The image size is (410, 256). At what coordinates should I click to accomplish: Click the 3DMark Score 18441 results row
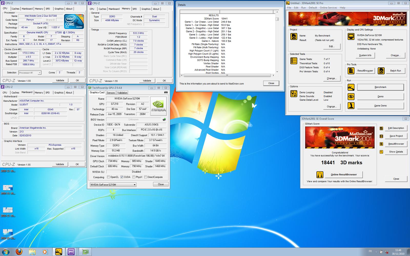[x=216, y=19]
